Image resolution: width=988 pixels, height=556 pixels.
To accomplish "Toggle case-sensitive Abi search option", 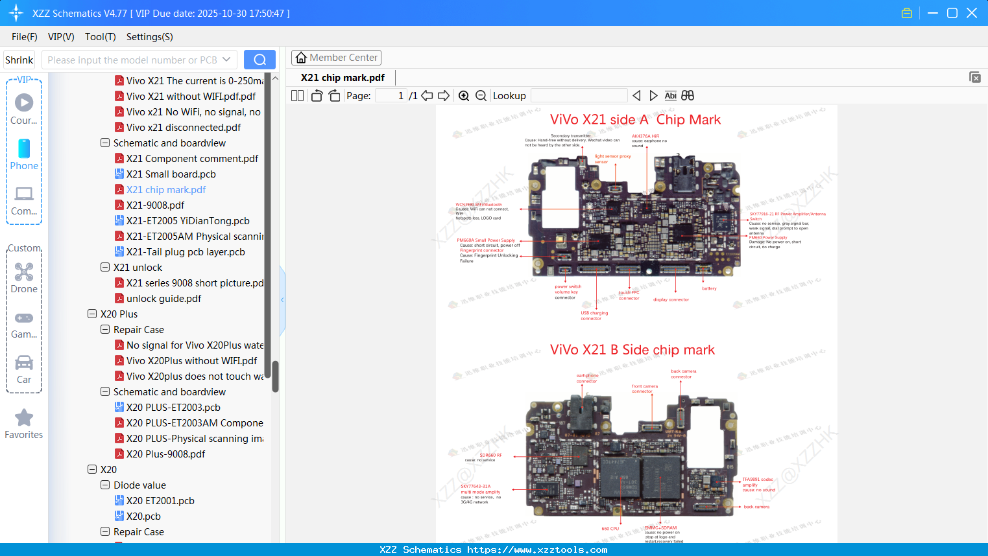I will 670,95.
